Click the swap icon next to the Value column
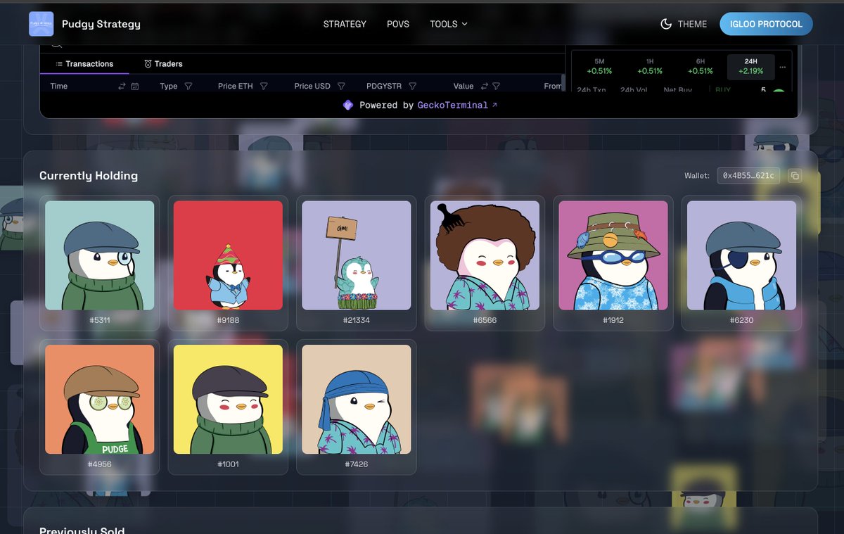 [x=485, y=87]
